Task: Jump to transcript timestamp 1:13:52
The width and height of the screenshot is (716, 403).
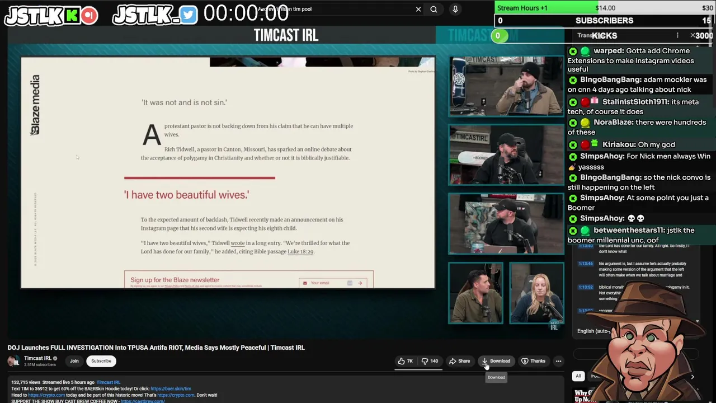Action: (586, 287)
